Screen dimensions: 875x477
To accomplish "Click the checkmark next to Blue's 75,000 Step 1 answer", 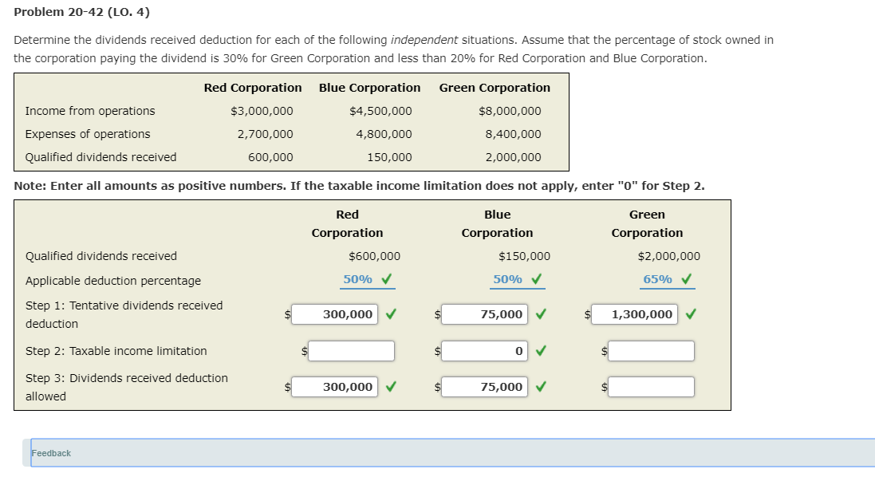I will click(x=539, y=314).
